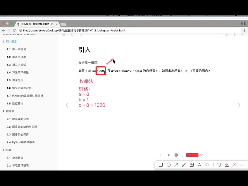Click the 思路: annotation text
Screen dimensions: 248x186
84,89
